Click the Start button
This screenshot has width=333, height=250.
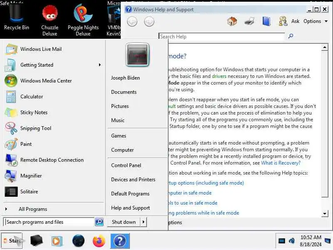pos(12,241)
